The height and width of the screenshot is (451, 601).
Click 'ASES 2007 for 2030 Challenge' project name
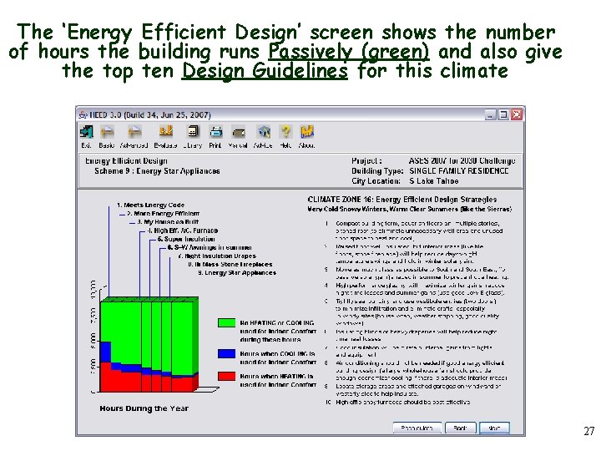[462, 160]
